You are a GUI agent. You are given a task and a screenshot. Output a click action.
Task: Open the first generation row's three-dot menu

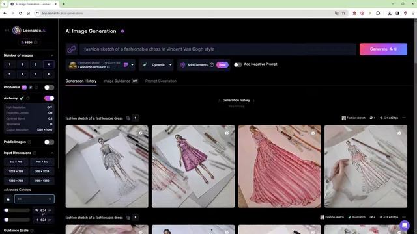(404, 118)
